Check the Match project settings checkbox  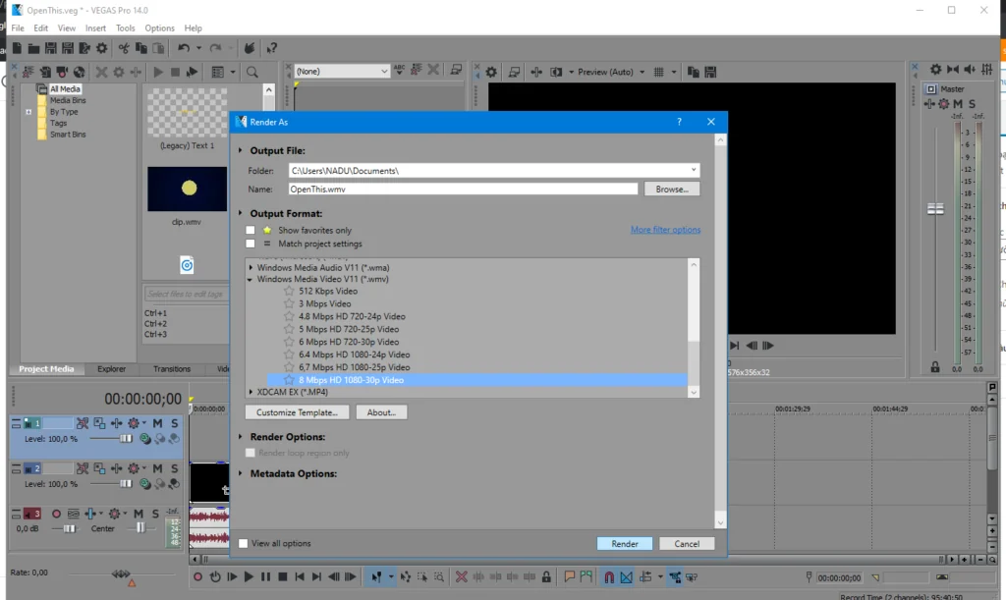[x=251, y=244]
